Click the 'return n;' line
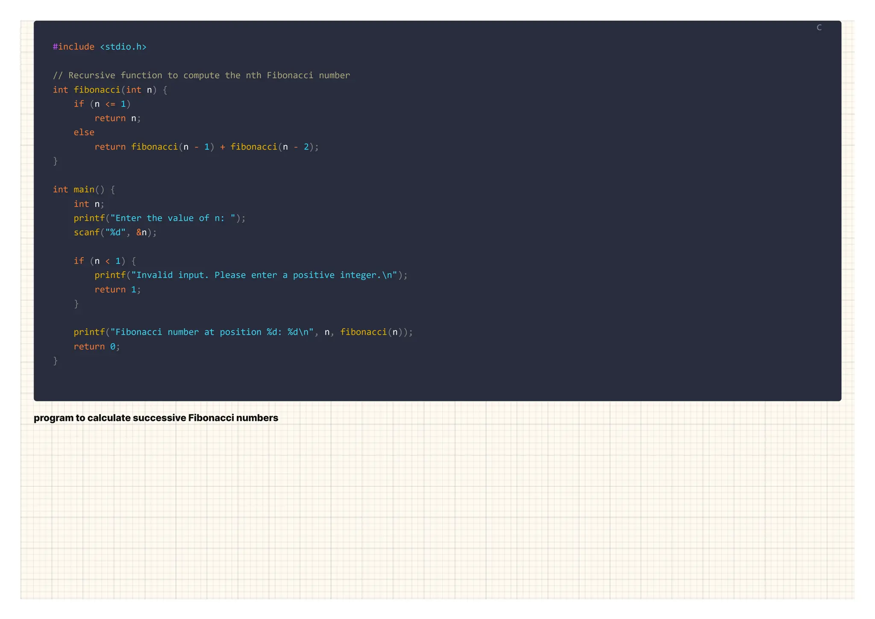The image size is (875, 619). tap(117, 118)
